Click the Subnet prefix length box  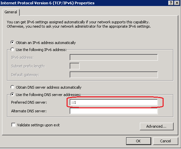(75, 66)
